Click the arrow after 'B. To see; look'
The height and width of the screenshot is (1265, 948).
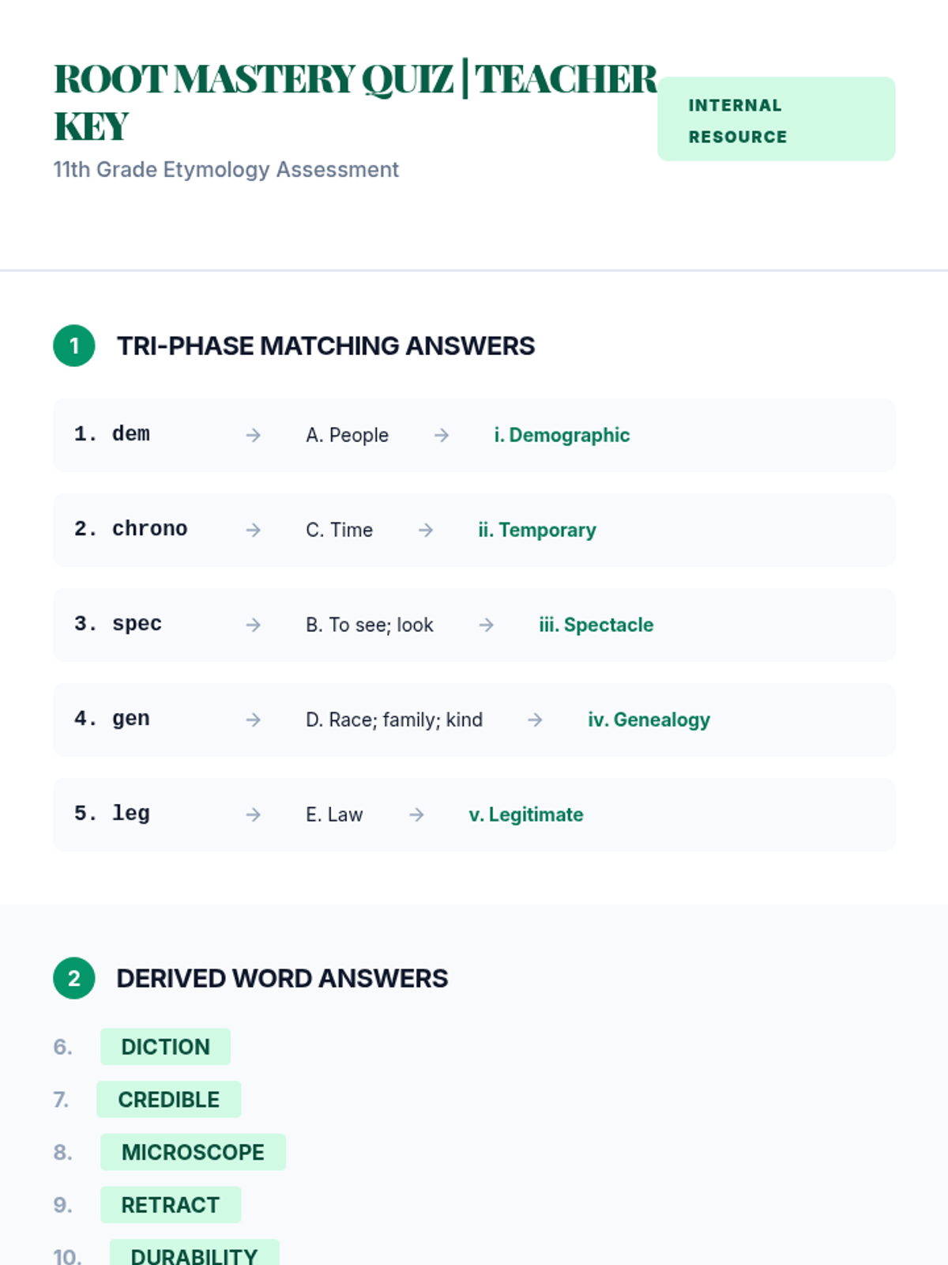pyautogui.click(x=487, y=625)
